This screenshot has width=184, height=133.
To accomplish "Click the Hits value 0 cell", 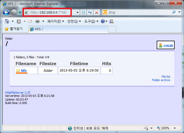I will (x=107, y=70).
